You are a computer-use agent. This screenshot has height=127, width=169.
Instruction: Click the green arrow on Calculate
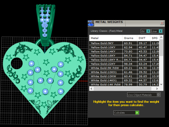[137, 113]
